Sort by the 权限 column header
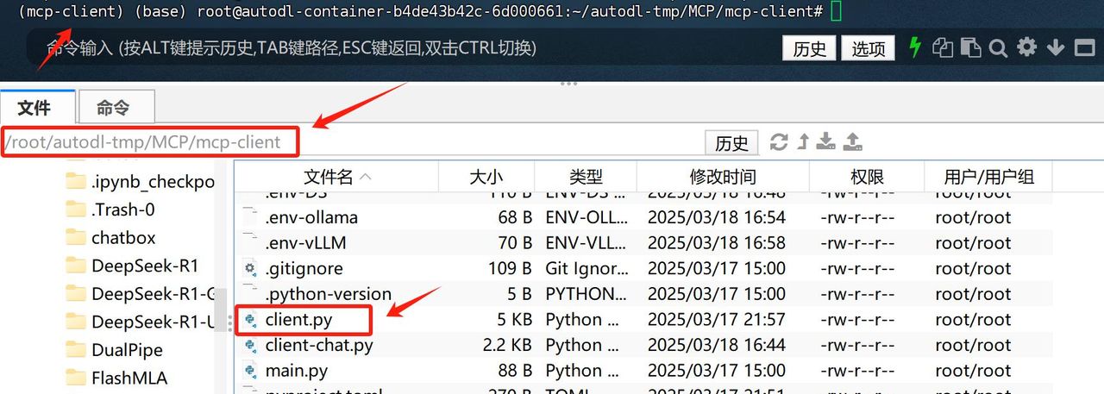1104x394 pixels. point(867,177)
